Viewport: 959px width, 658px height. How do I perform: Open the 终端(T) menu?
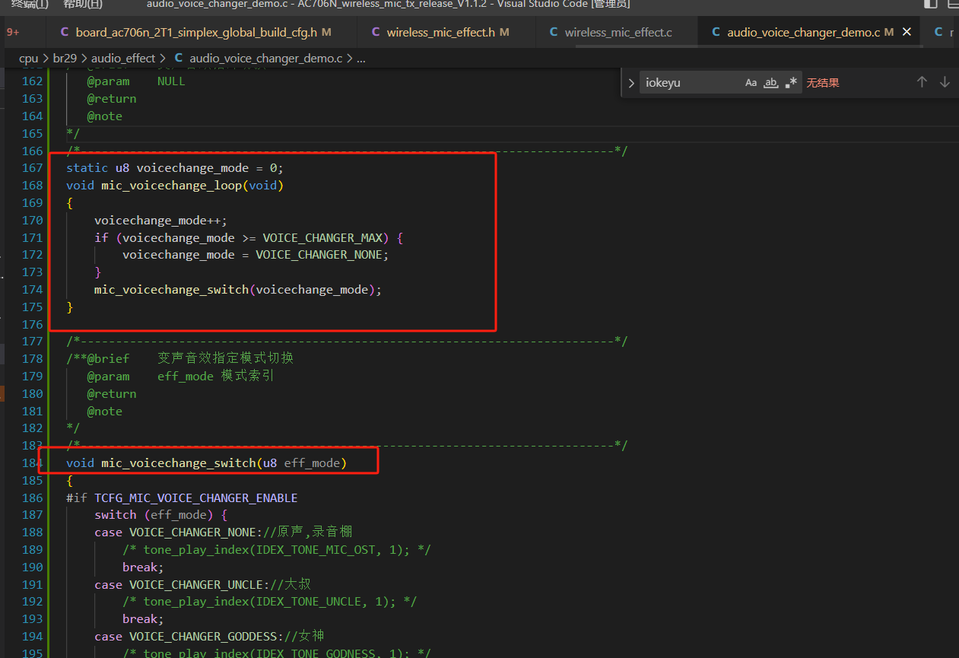coord(30,4)
